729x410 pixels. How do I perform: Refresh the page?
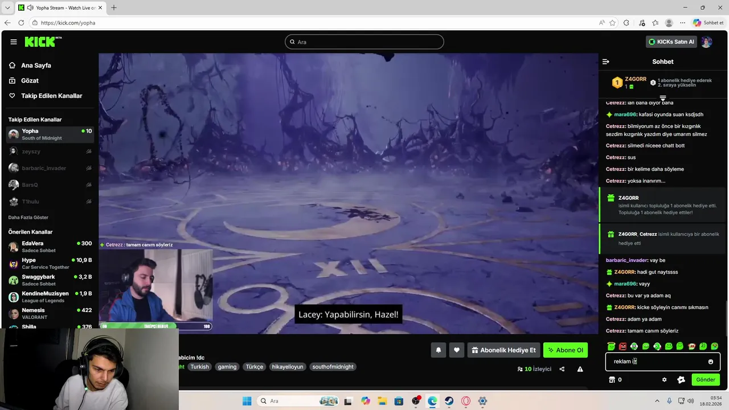(x=21, y=23)
